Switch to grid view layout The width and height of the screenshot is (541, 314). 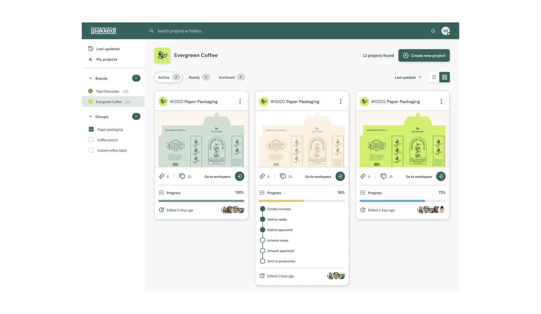coord(445,77)
